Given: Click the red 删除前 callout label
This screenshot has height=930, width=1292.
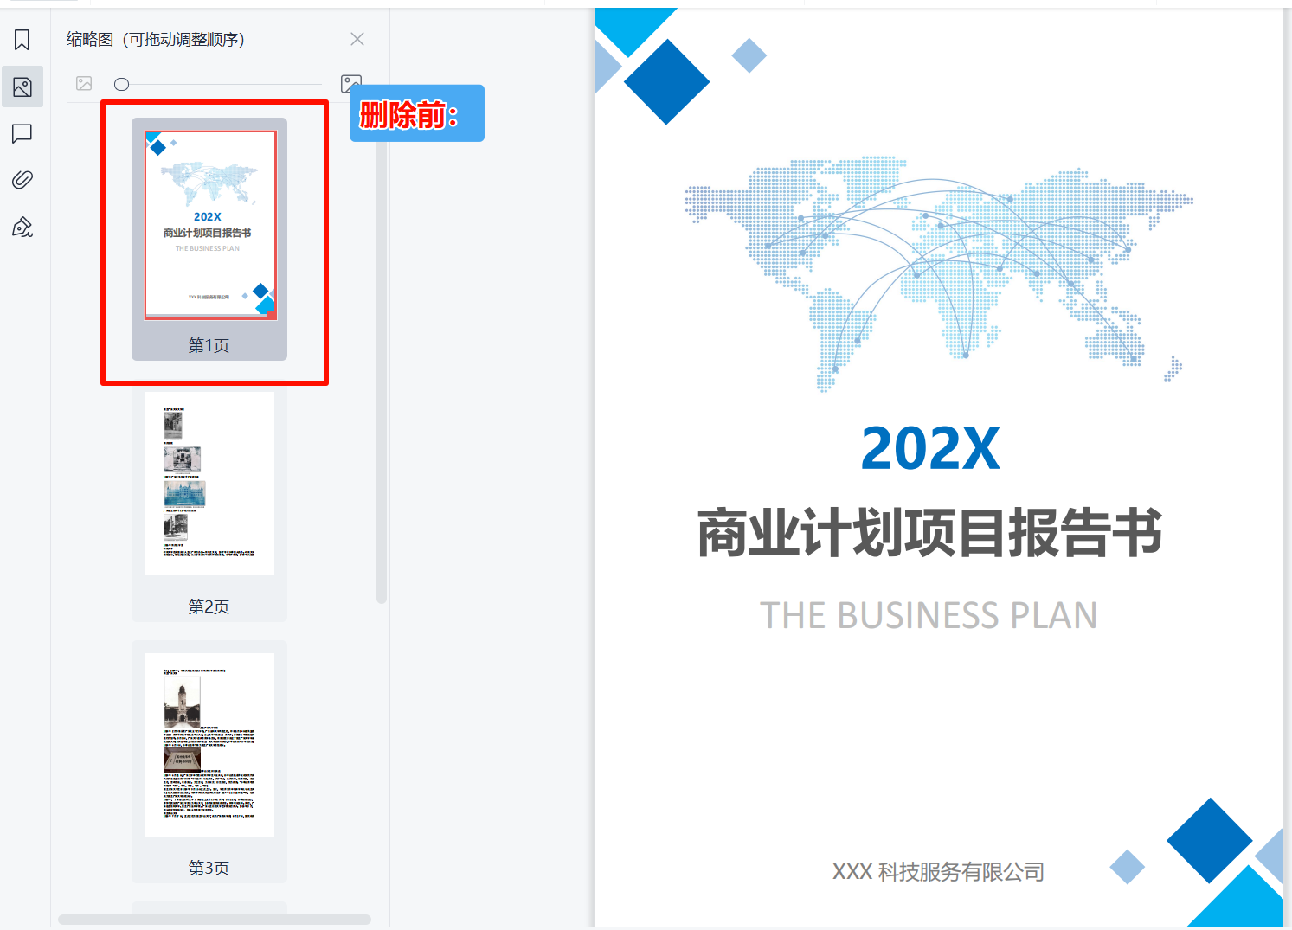Looking at the screenshot, I should click(416, 112).
